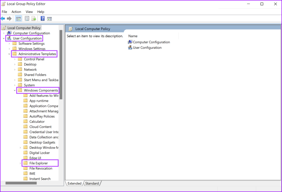282x192 pixels.
Task: Click the blue Help toolbar icon
Action: [x=43, y=18]
